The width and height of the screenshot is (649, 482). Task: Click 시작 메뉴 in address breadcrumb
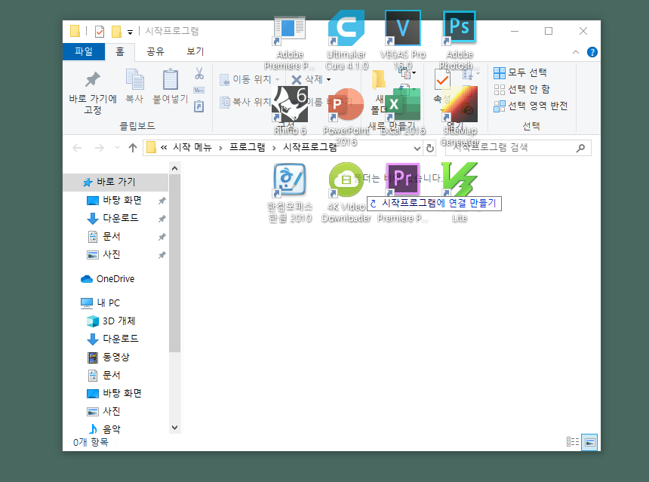point(192,148)
